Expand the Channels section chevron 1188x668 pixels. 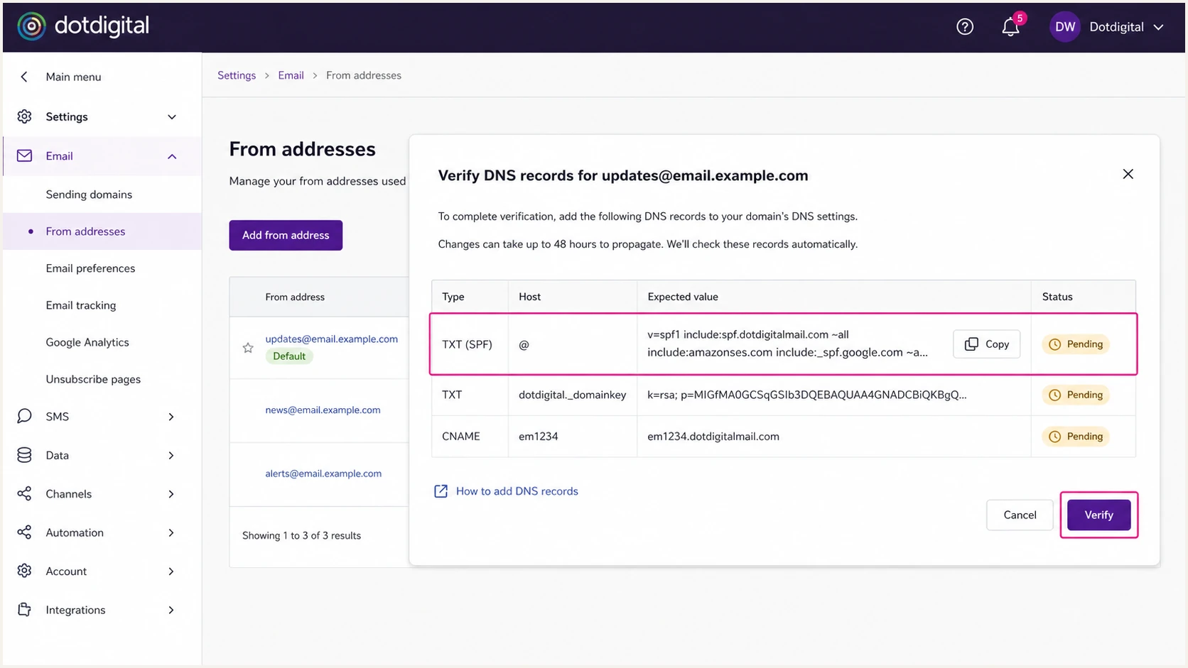171,494
